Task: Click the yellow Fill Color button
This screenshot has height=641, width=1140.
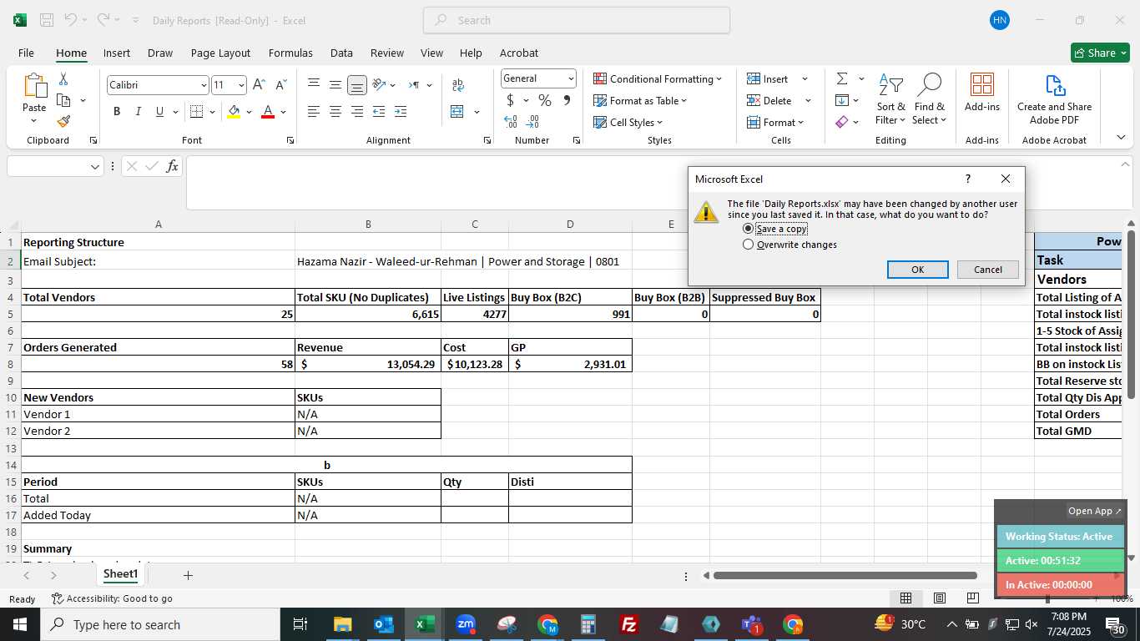Action: tap(234, 111)
